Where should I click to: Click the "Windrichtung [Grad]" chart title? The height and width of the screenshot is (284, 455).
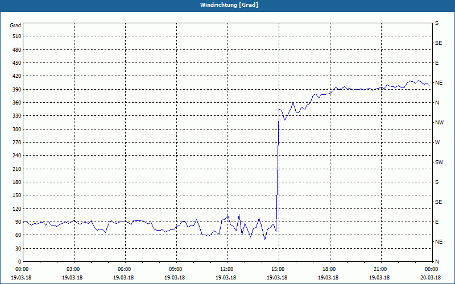click(x=229, y=5)
